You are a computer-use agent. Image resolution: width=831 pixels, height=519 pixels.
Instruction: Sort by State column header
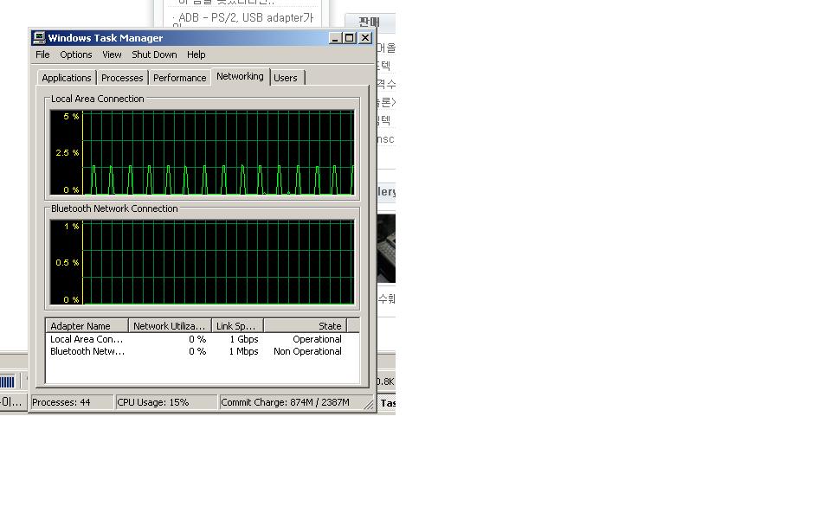pyautogui.click(x=306, y=326)
